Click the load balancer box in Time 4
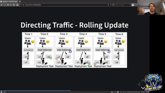The image size is (165, 93). pyautogui.click(x=83, y=50)
